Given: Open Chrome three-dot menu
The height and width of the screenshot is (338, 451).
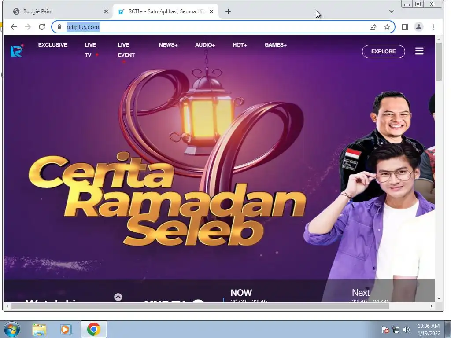Looking at the screenshot, I should point(433,27).
